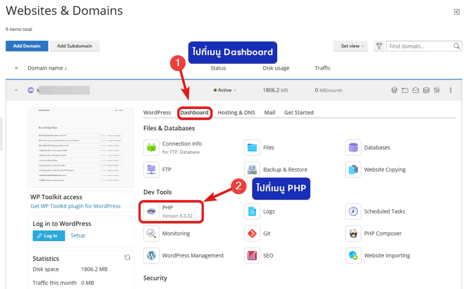The width and height of the screenshot is (464, 289).
Task: Open the Active status dropdown
Action: 225,90
